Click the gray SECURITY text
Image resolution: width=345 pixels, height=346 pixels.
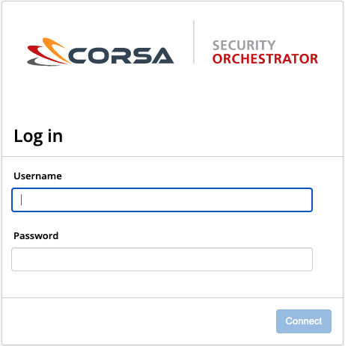pyautogui.click(x=244, y=46)
